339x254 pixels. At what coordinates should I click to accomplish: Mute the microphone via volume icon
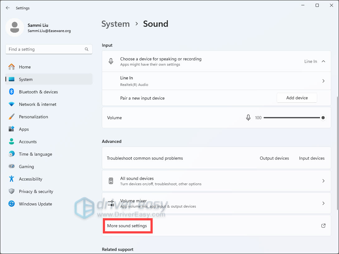(248, 118)
